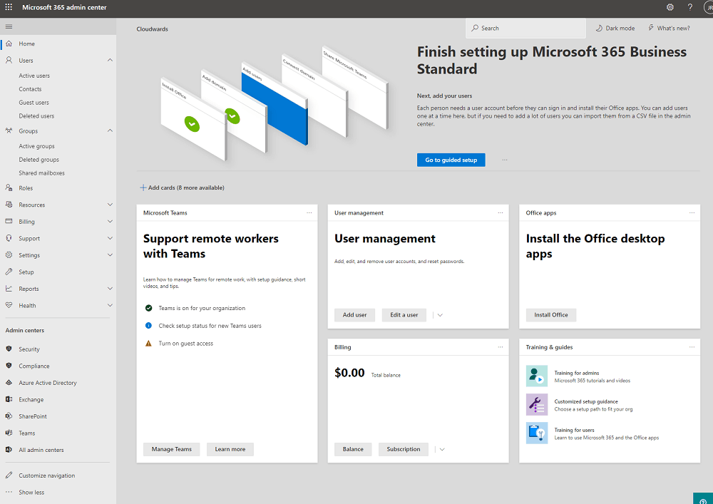Viewport: 713px width, 504px height.
Task: Open the SharePoint admin center
Action: 33,416
